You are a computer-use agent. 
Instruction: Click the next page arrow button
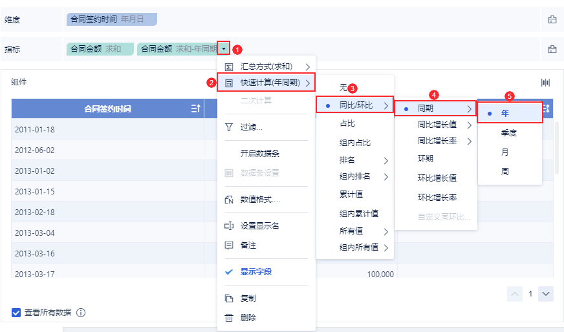[x=546, y=294]
